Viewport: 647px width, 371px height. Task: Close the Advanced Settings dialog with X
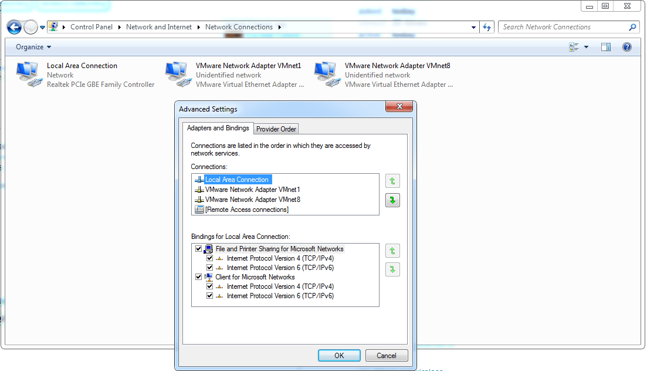click(399, 107)
